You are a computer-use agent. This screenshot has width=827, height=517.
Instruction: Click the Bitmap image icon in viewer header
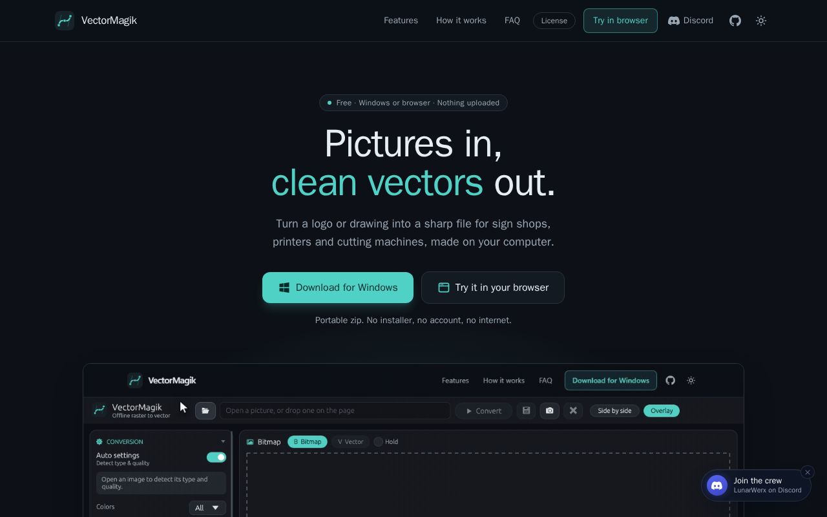[250, 442]
